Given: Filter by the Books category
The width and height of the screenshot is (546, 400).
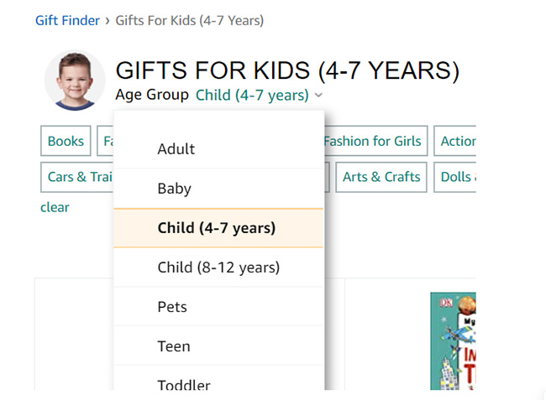Looking at the screenshot, I should 66,142.
